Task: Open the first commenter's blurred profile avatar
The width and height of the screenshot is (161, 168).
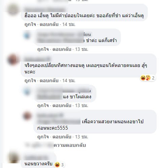Action: (x=13, y=10)
